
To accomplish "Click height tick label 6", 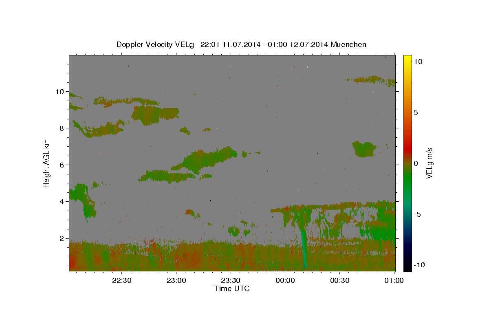I will (61, 165).
